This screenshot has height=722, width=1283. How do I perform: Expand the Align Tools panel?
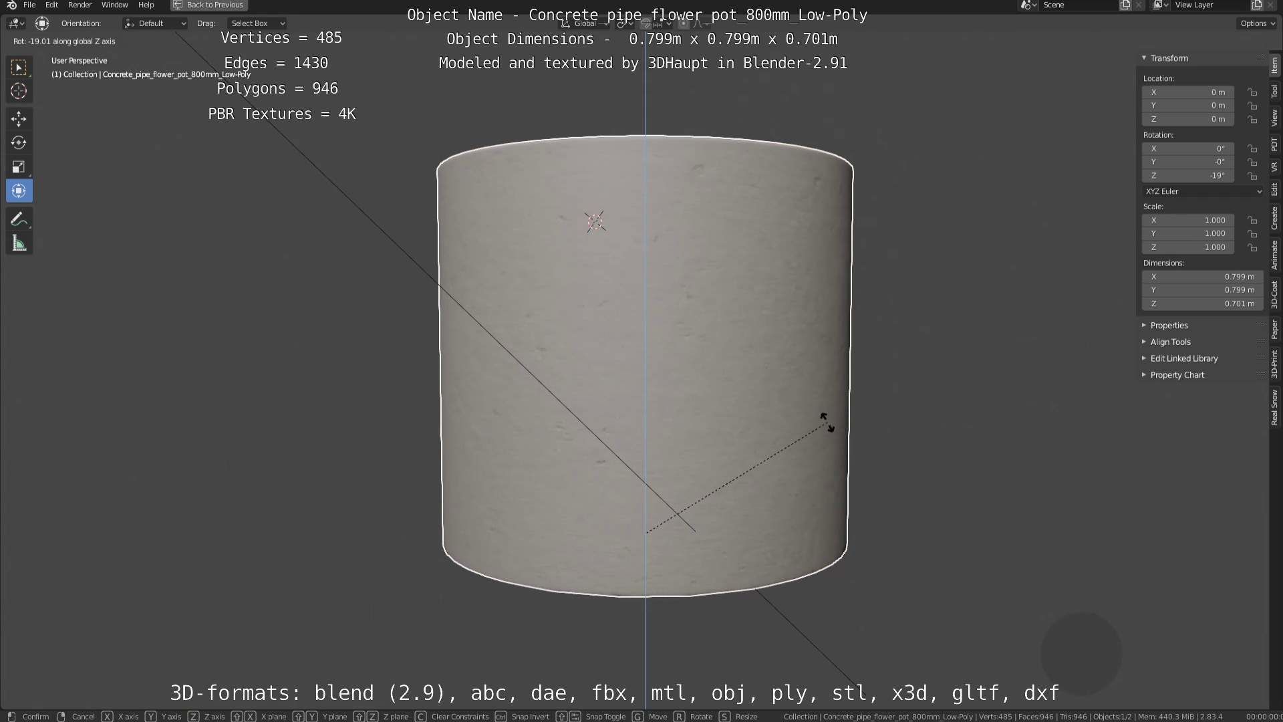(1144, 342)
